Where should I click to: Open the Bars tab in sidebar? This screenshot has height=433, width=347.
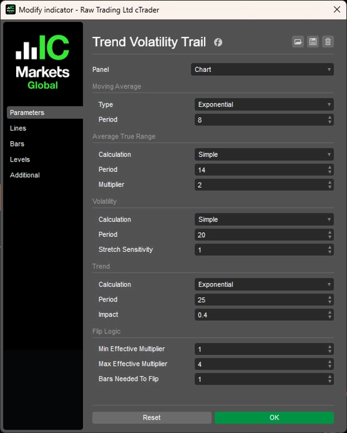click(17, 144)
